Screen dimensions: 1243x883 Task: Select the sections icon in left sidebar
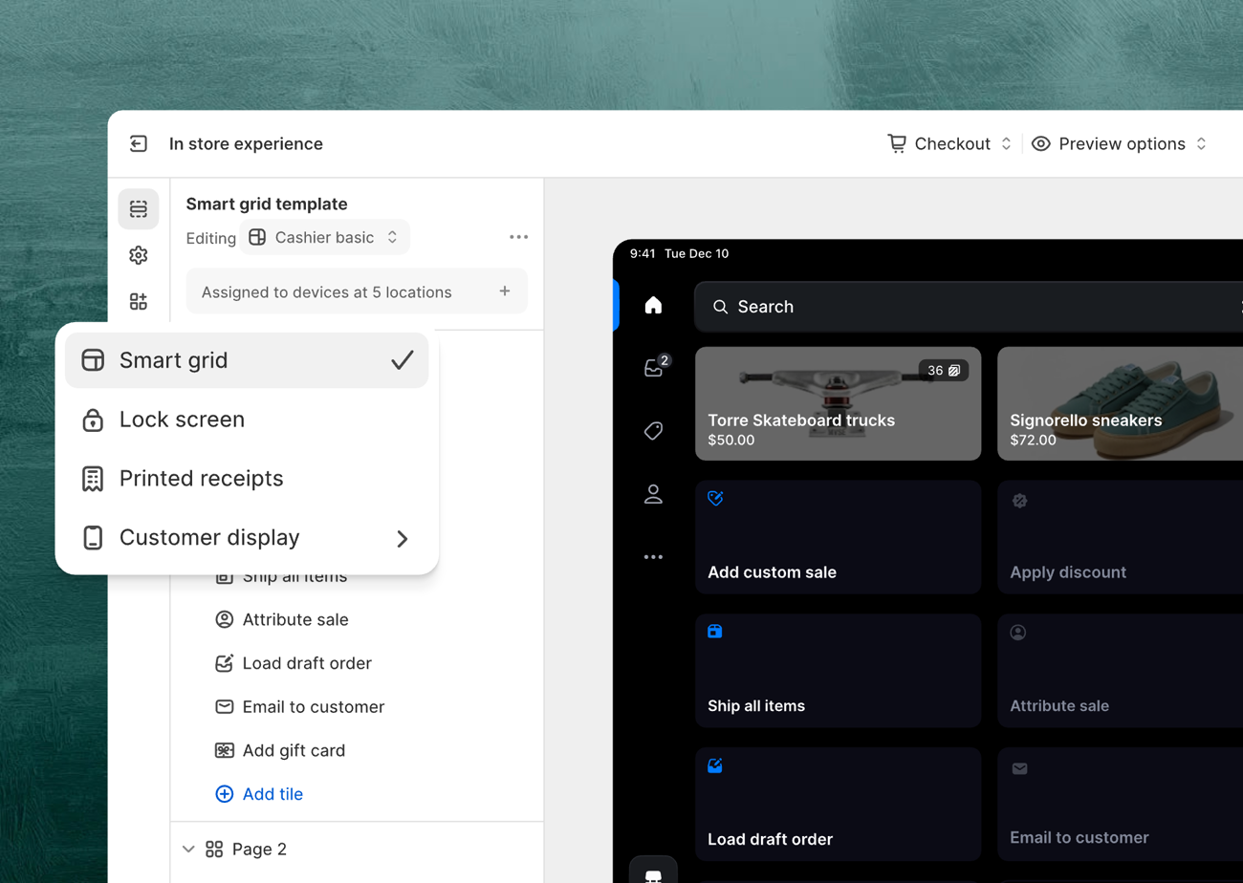coord(139,208)
